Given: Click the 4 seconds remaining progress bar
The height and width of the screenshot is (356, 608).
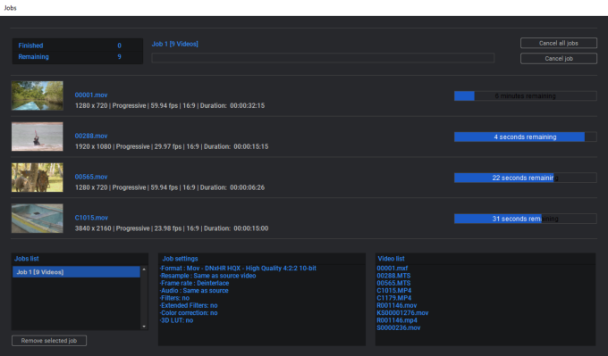Looking at the screenshot, I should (526, 137).
